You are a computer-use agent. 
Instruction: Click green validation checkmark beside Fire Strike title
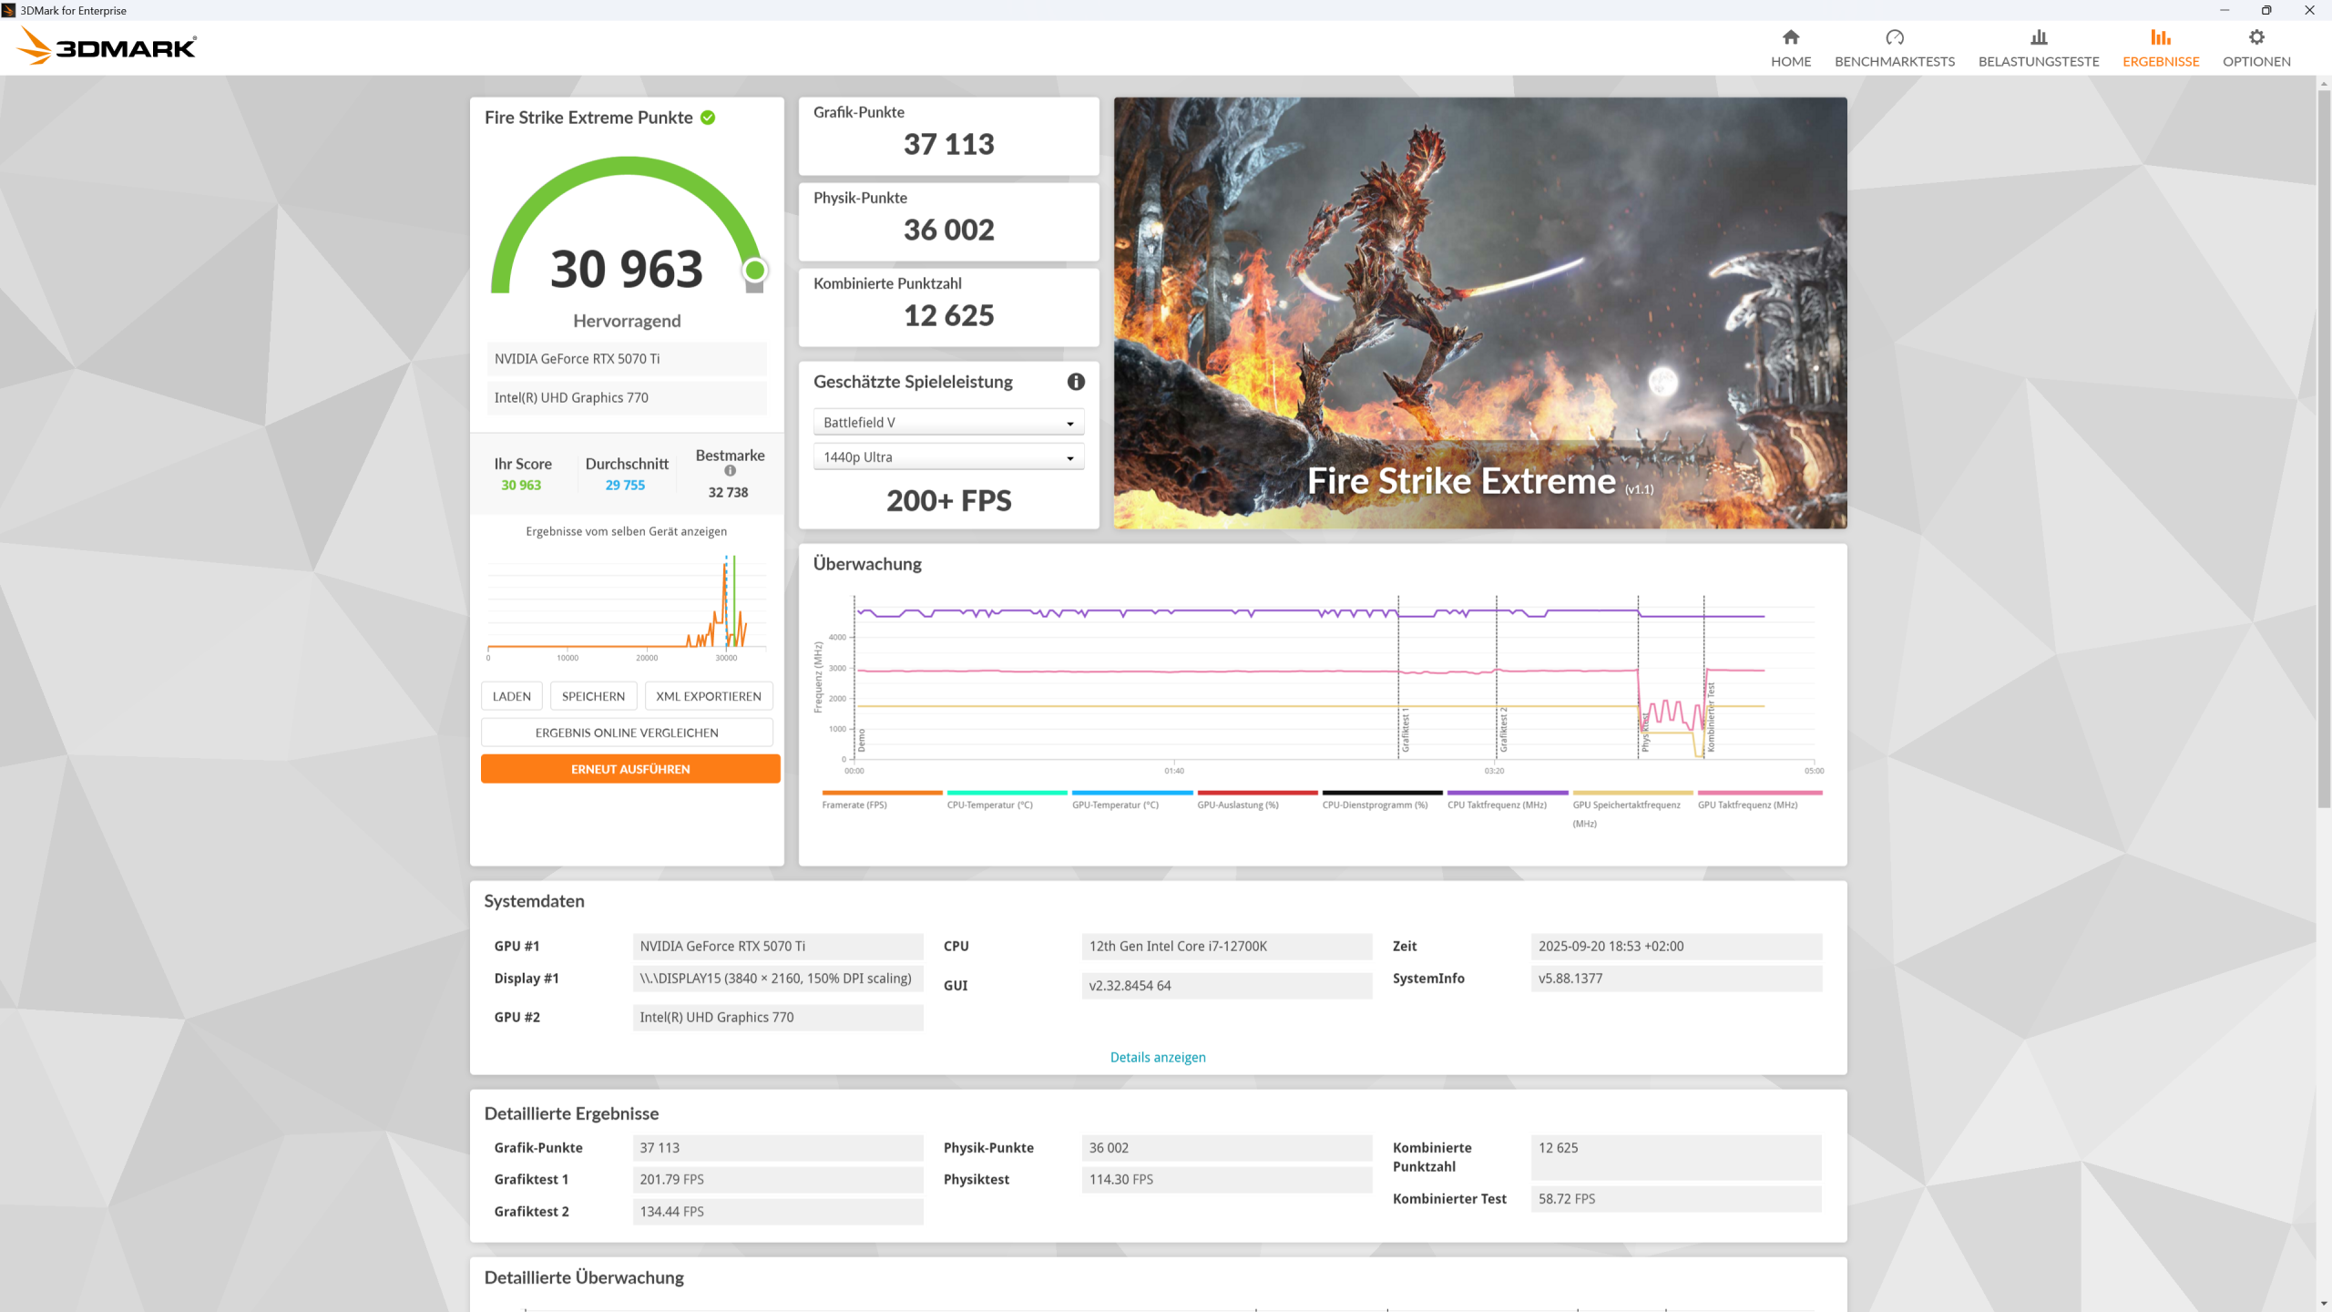tap(708, 118)
